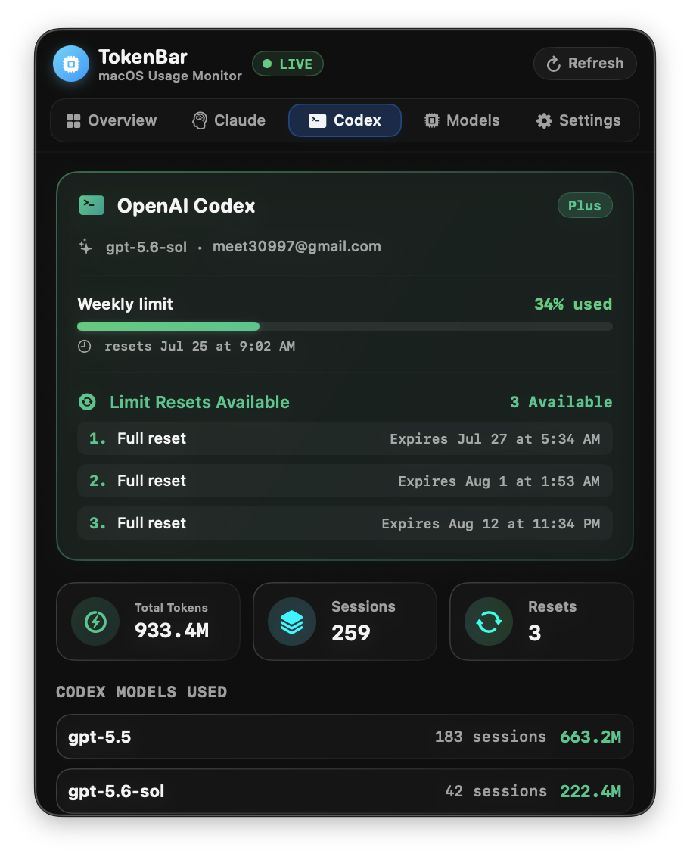
Task: Select the third Full reset expiring Aug 12
Action: tap(345, 523)
